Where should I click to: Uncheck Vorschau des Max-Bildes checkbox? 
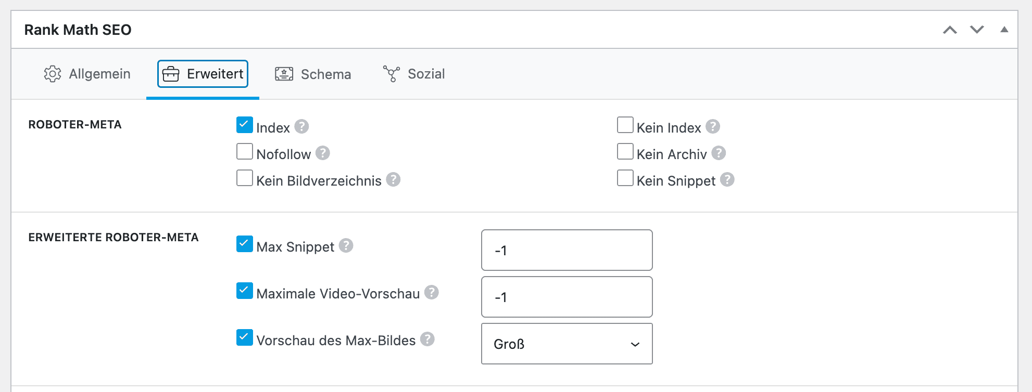pos(245,337)
